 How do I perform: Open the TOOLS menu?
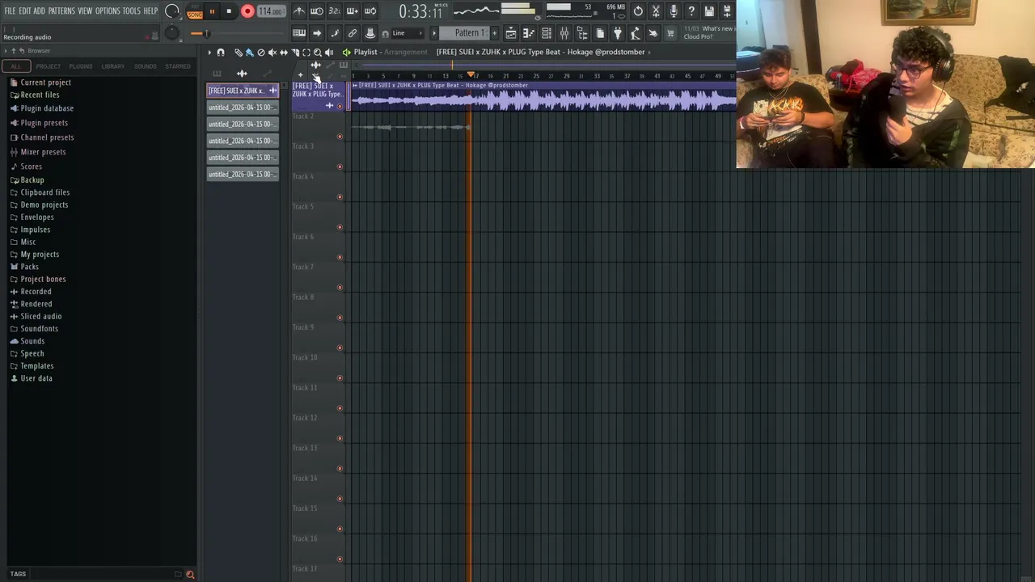click(x=132, y=11)
